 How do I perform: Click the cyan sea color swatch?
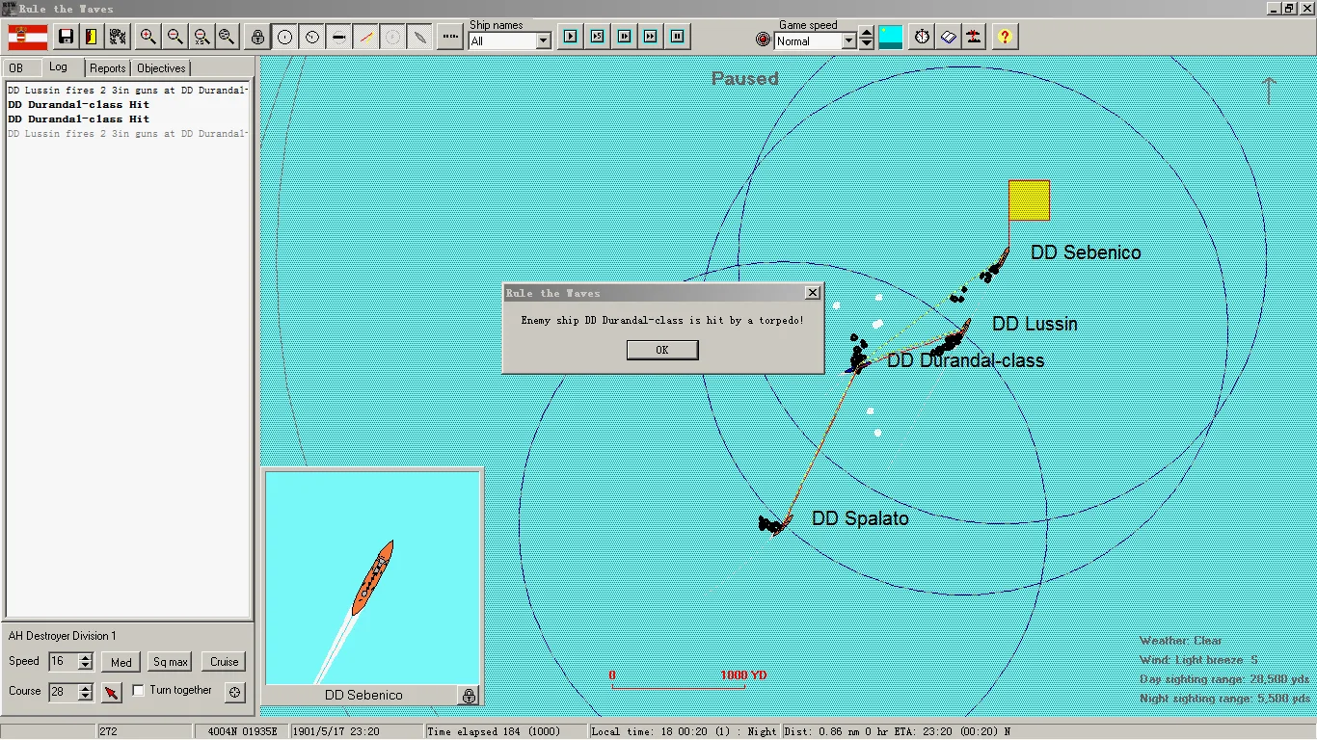tap(891, 37)
